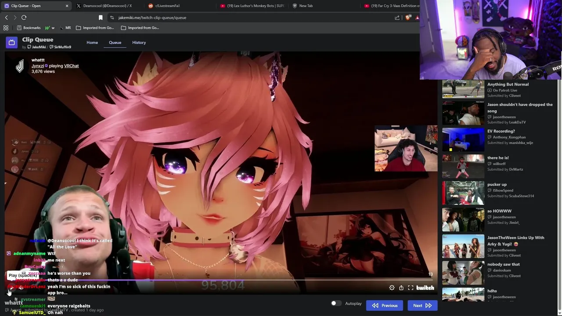This screenshot has width=562, height=316.
Task: Click the Brave shields lion icon
Action: tap(408, 18)
